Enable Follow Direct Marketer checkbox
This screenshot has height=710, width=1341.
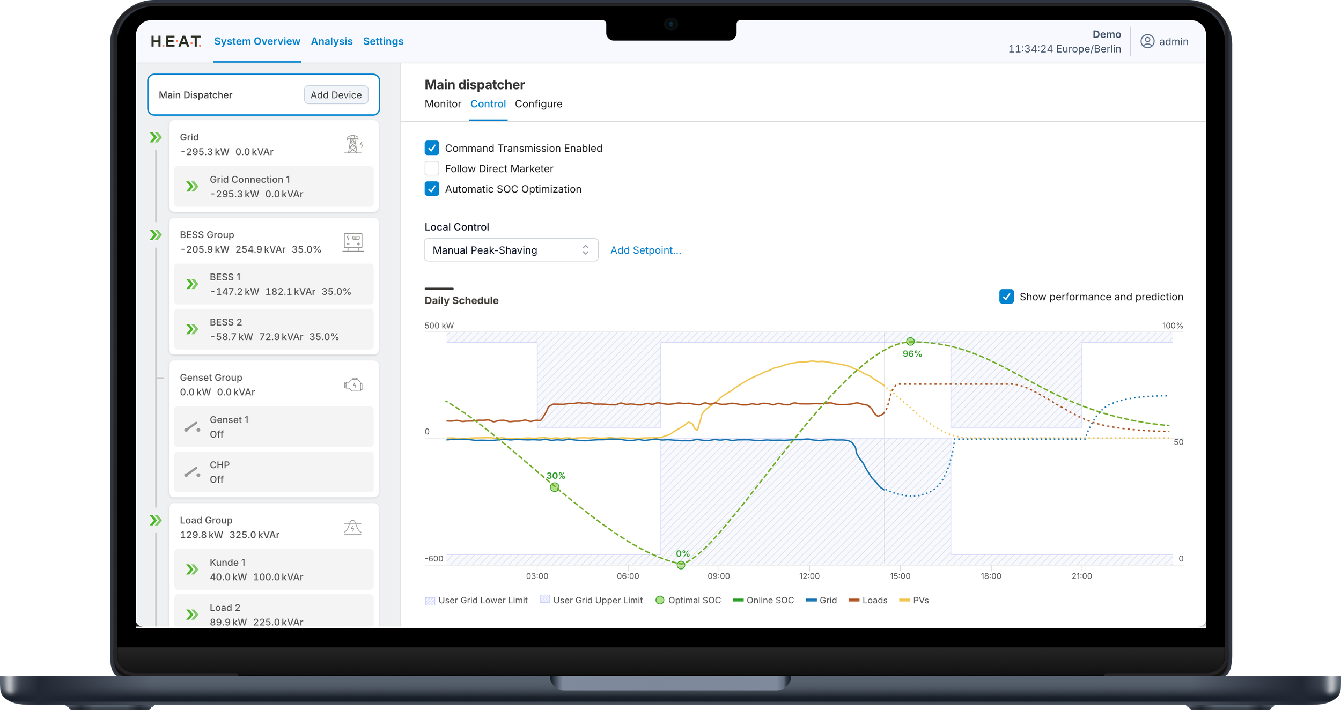pyautogui.click(x=432, y=168)
